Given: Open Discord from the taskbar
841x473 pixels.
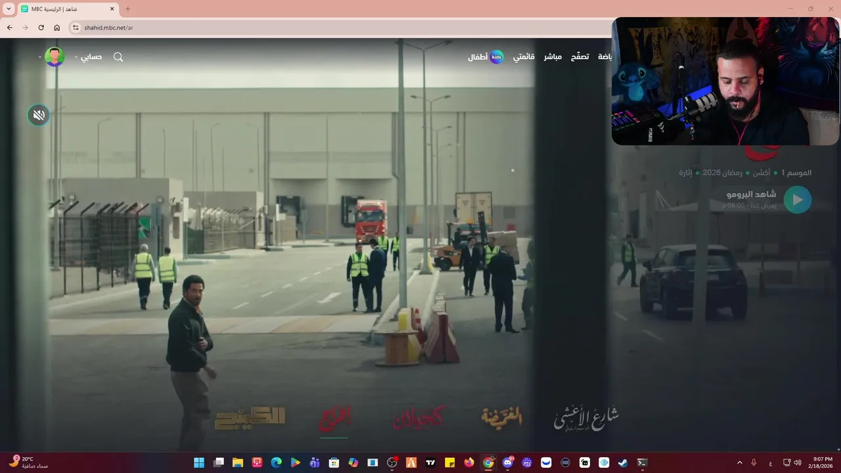Looking at the screenshot, I should [507, 462].
